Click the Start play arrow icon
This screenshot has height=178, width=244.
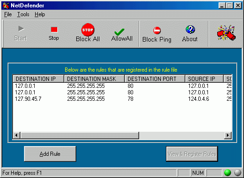click(21, 29)
